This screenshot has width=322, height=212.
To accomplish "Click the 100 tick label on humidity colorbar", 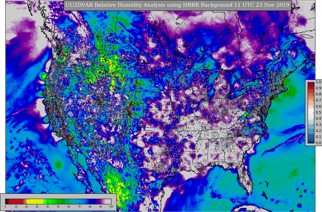I will pyautogui.click(x=111, y=207).
